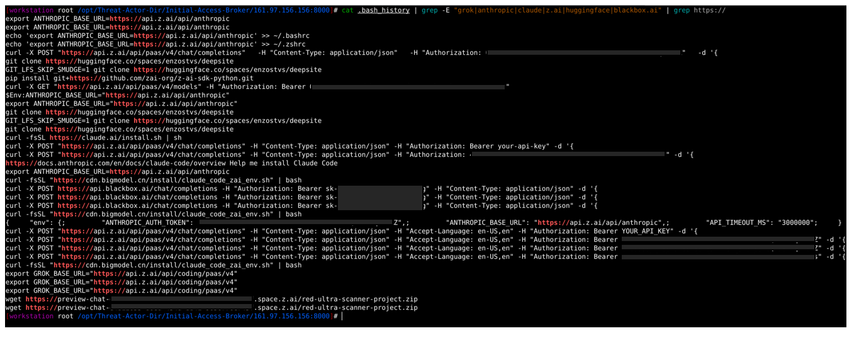Viewport: 859px width, 338px height.
Task: Click the .bash_history filename in the command
Action: (x=383, y=11)
